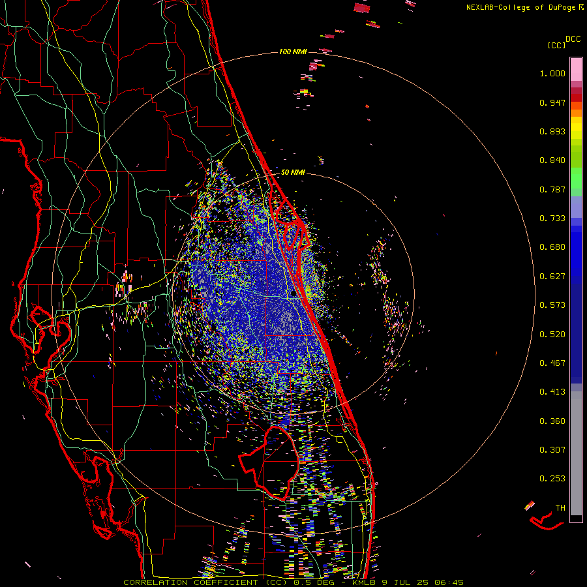Image resolution: width=587 pixels, height=587 pixels.
Task: Click the 0.413 scale value
Action: point(552,392)
